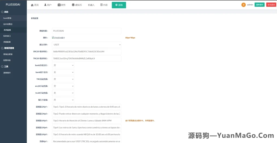This screenshot has width=277, height=143.
Task: Click the 充值tip1 input field
Action: click(x=87, y=141)
